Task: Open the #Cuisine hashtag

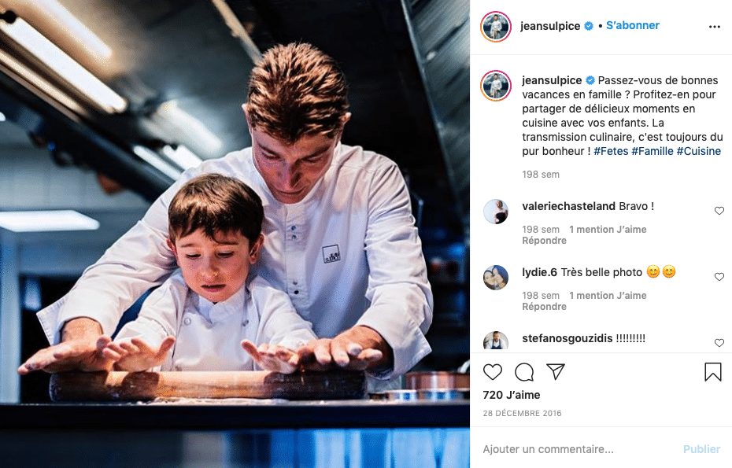Action: coord(698,151)
